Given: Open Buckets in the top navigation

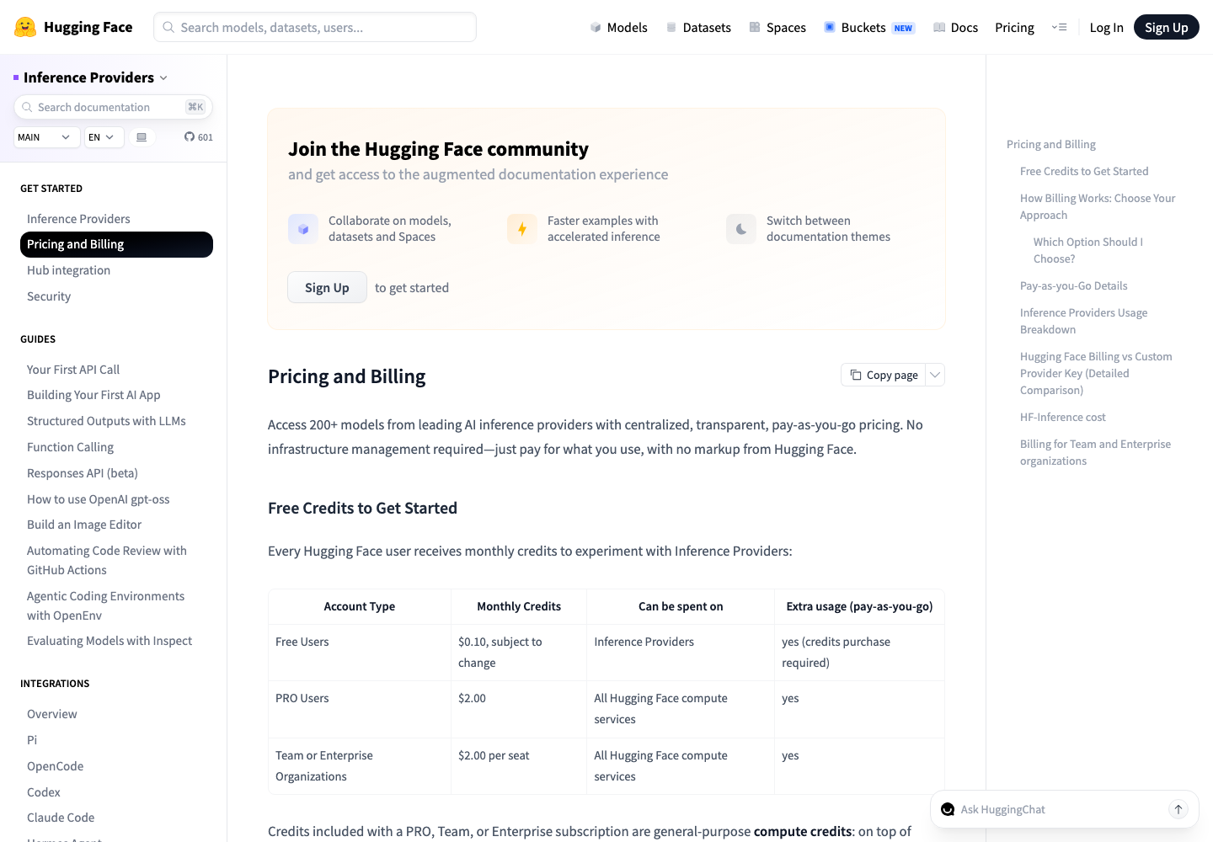Looking at the screenshot, I should pos(869,27).
